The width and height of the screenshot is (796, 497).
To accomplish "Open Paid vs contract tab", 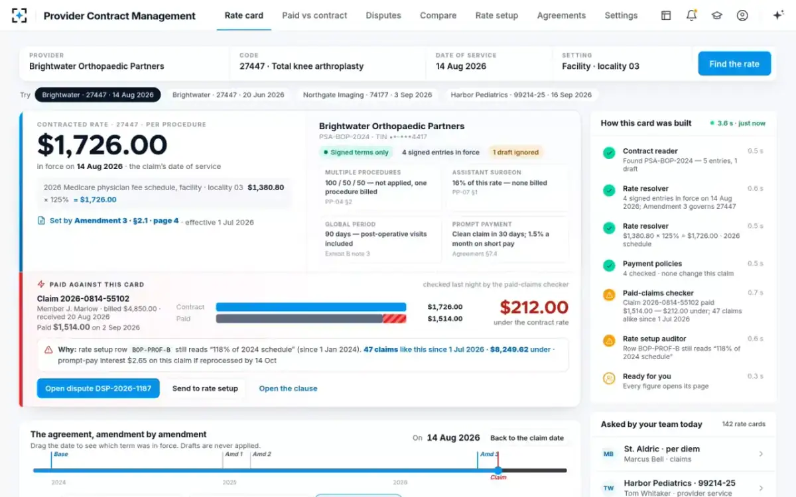I will click(x=314, y=15).
